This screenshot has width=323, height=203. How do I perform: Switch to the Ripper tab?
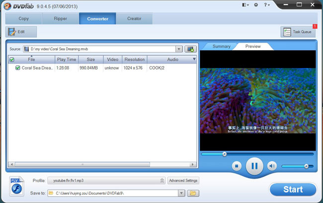point(60,18)
